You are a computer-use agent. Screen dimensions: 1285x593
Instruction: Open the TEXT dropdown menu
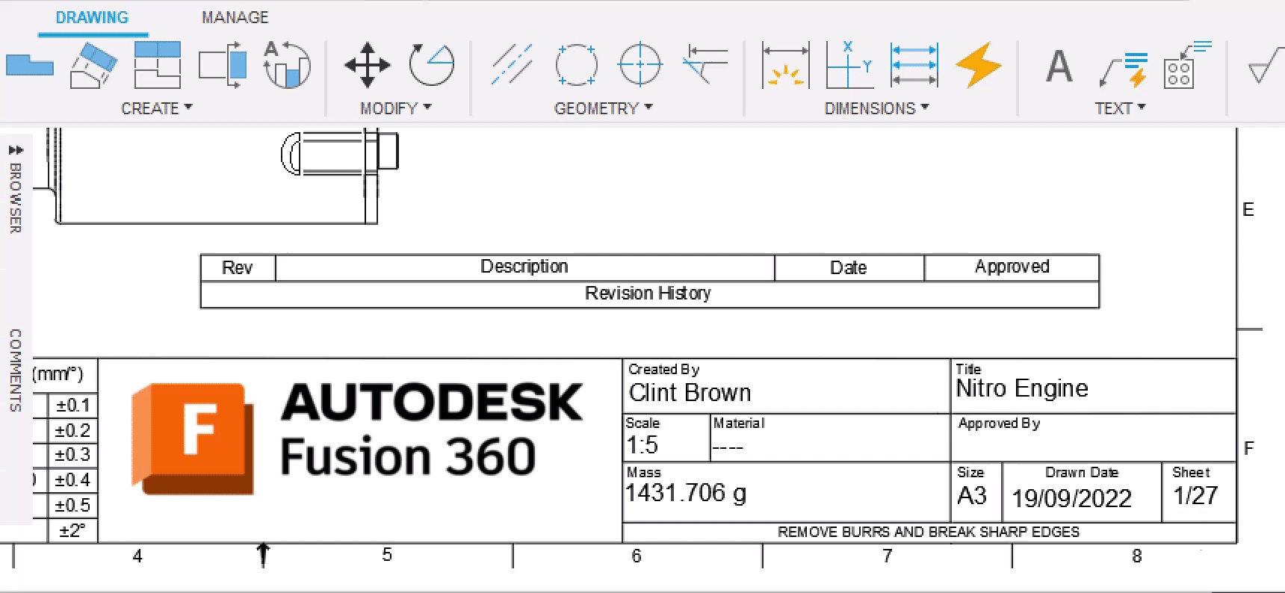coord(1120,108)
